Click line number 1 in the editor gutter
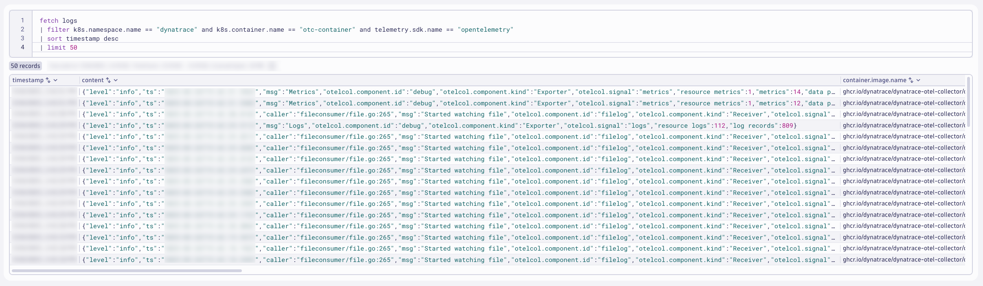The height and width of the screenshot is (286, 983). 22,20
